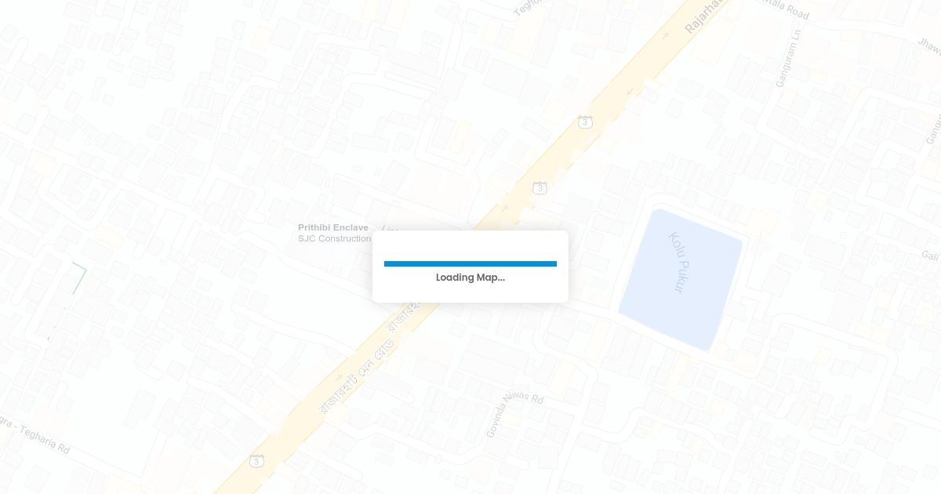941x494 pixels.
Task: Click the Govinda Niwas Rd label
Action: pyautogui.click(x=514, y=413)
